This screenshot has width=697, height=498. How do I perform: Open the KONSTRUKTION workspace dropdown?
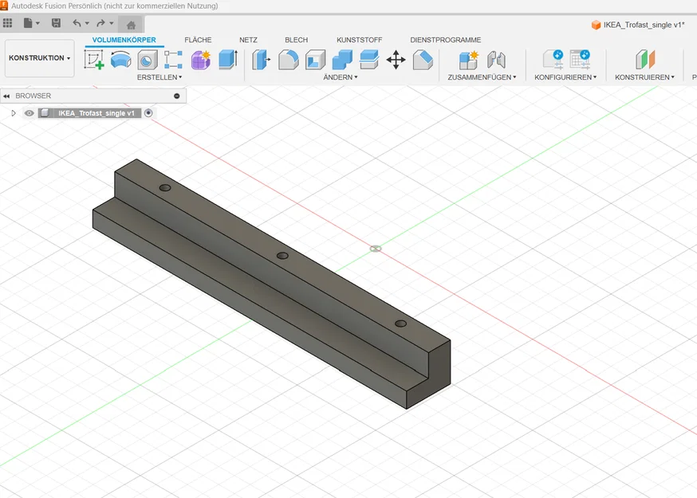pyautogui.click(x=40, y=58)
